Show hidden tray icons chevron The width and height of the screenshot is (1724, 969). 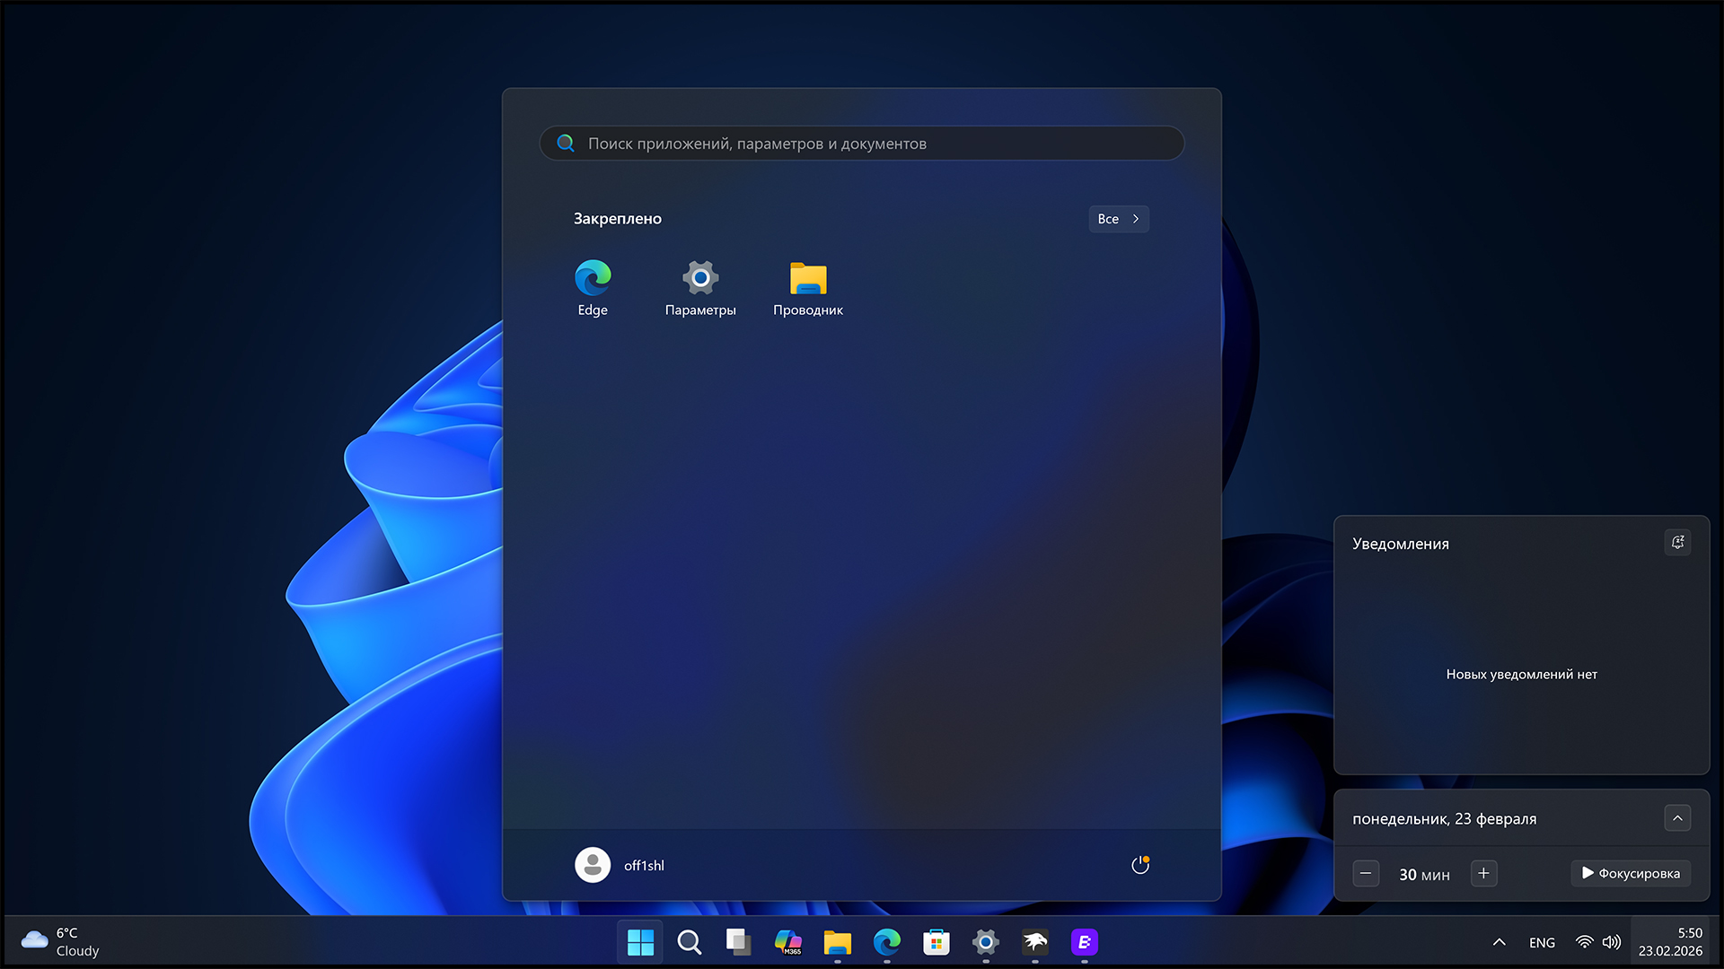click(1499, 942)
